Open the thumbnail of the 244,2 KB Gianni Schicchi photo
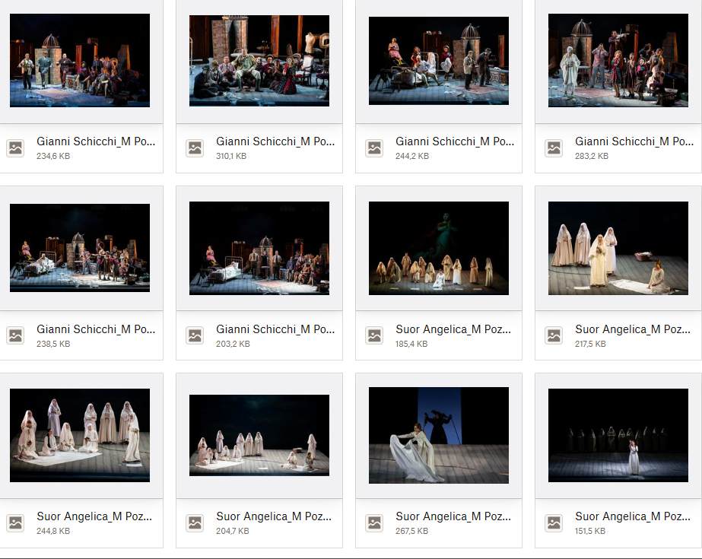 click(439, 61)
